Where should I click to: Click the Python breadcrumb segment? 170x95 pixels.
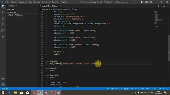tap(46, 9)
